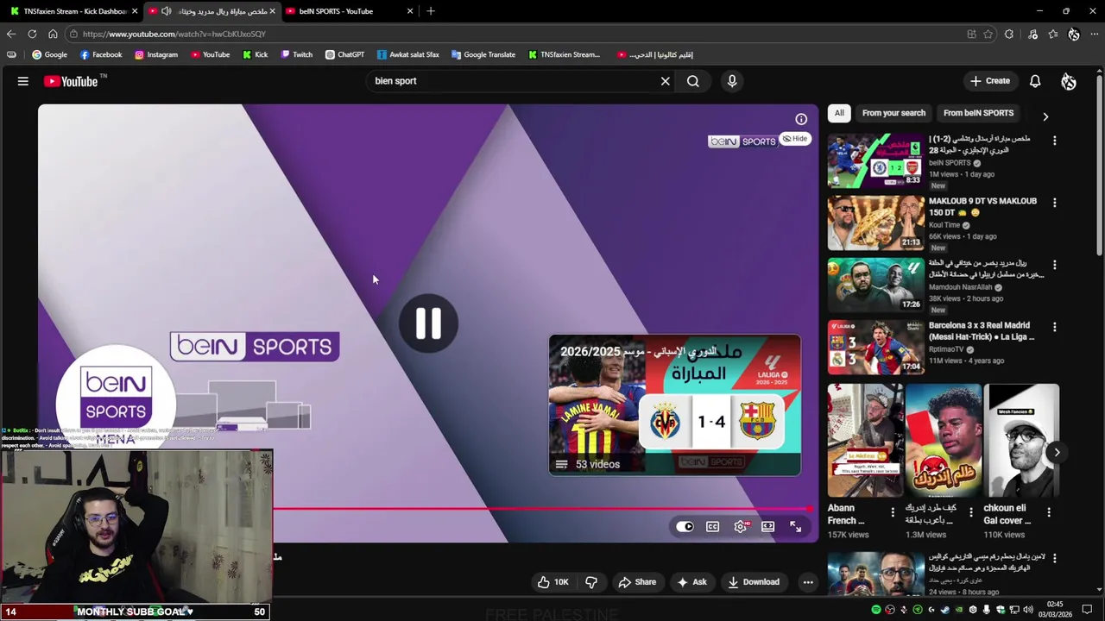Select the From your search chip
Image resolution: width=1105 pixels, height=621 pixels.
893,113
